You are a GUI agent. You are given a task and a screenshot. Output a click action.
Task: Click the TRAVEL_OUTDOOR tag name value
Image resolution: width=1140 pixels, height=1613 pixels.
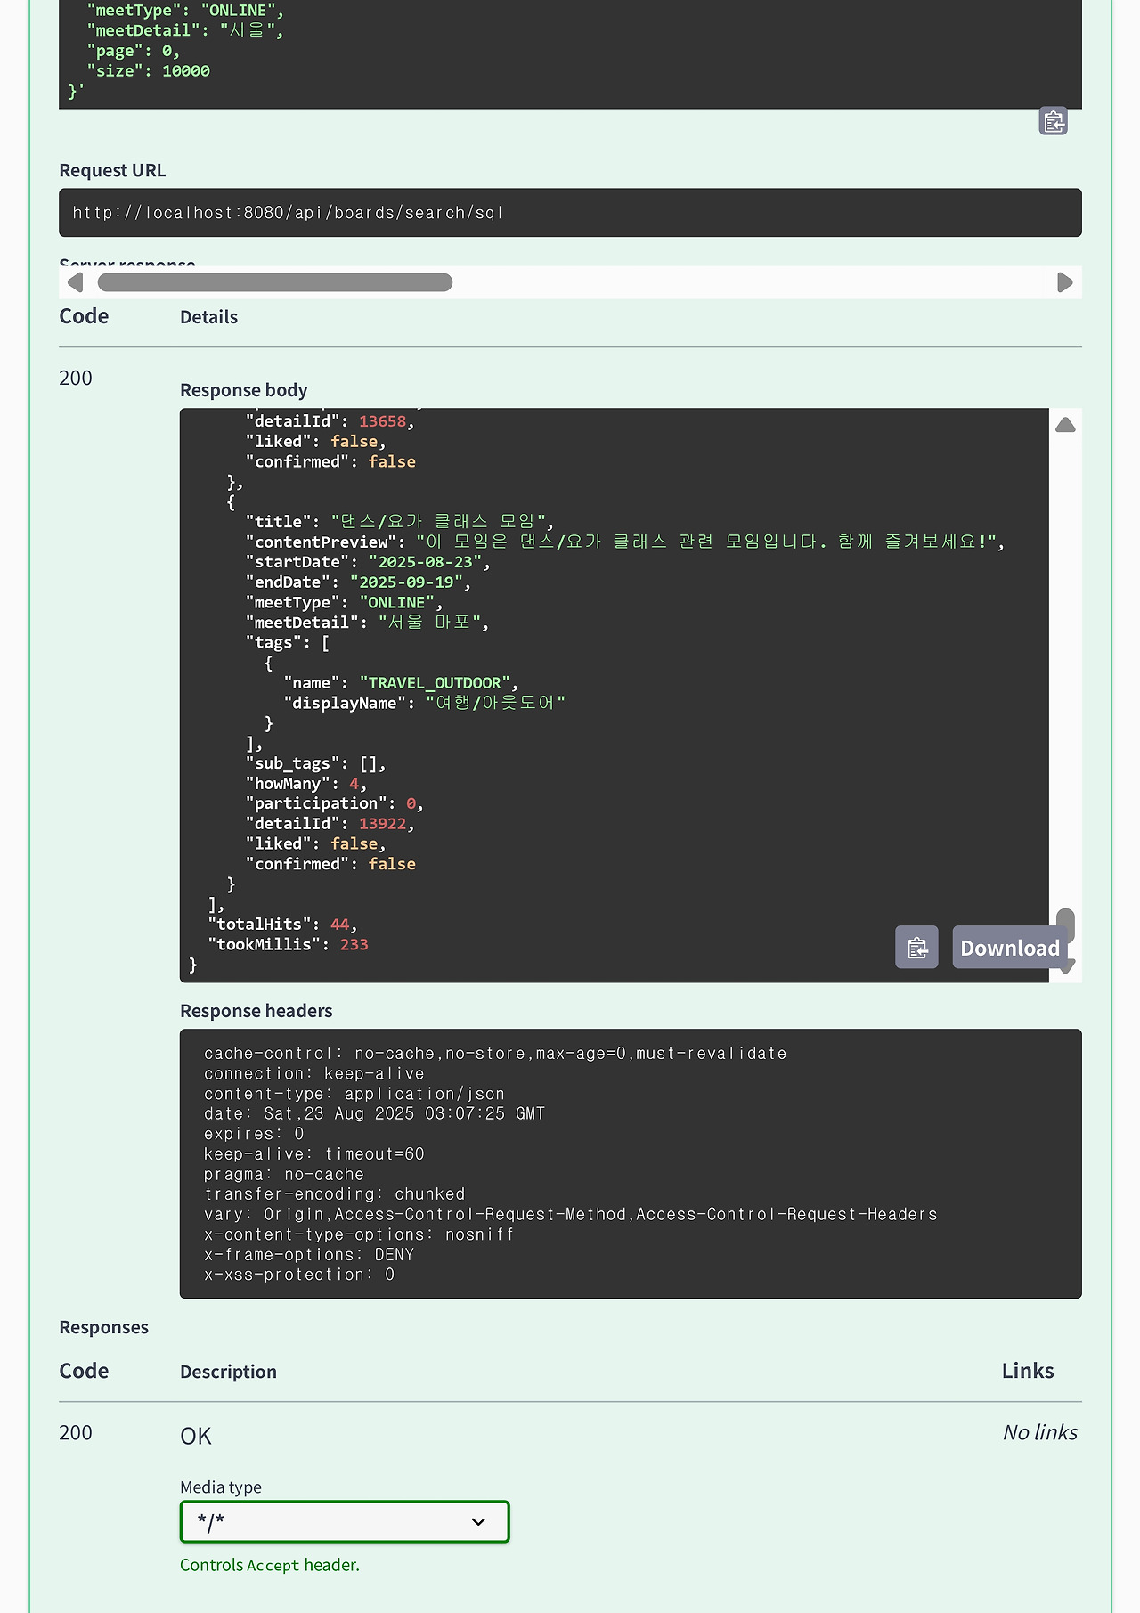[x=435, y=683]
